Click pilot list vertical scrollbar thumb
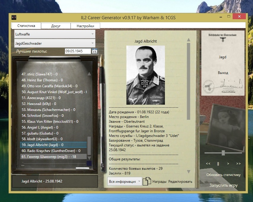The width and height of the screenshot is (253, 202). 89,146
